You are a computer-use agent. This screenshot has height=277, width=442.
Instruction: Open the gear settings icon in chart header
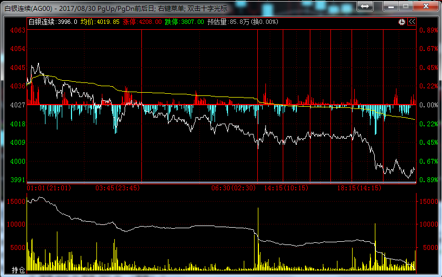tap(402, 22)
